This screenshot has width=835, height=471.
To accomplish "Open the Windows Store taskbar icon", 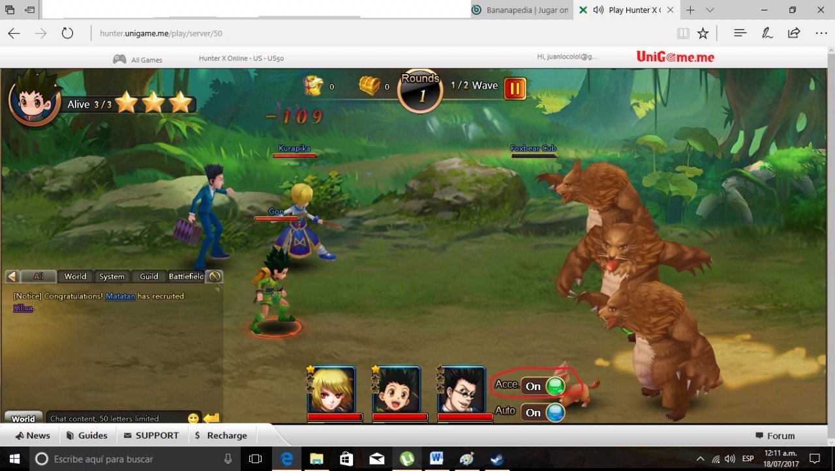I will [346, 459].
